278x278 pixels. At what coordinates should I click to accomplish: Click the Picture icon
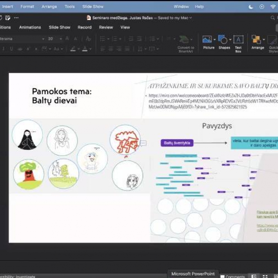tap(207, 39)
